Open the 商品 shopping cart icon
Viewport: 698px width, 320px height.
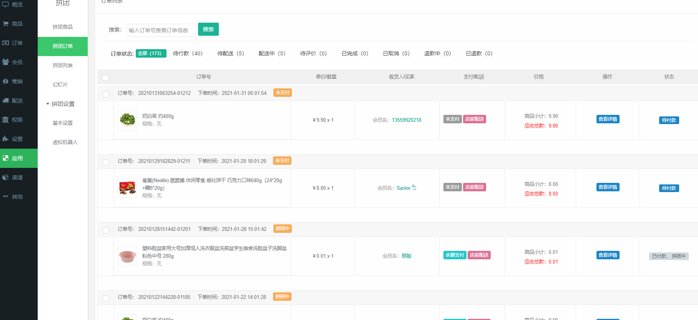point(5,23)
